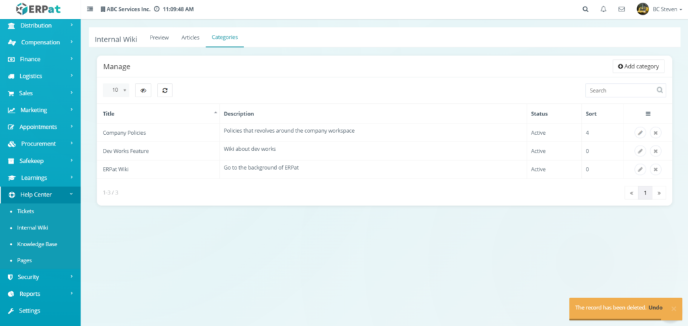Viewport: 688px width, 326px height.
Task: Click the Logistics truck icon
Action: (x=11, y=76)
